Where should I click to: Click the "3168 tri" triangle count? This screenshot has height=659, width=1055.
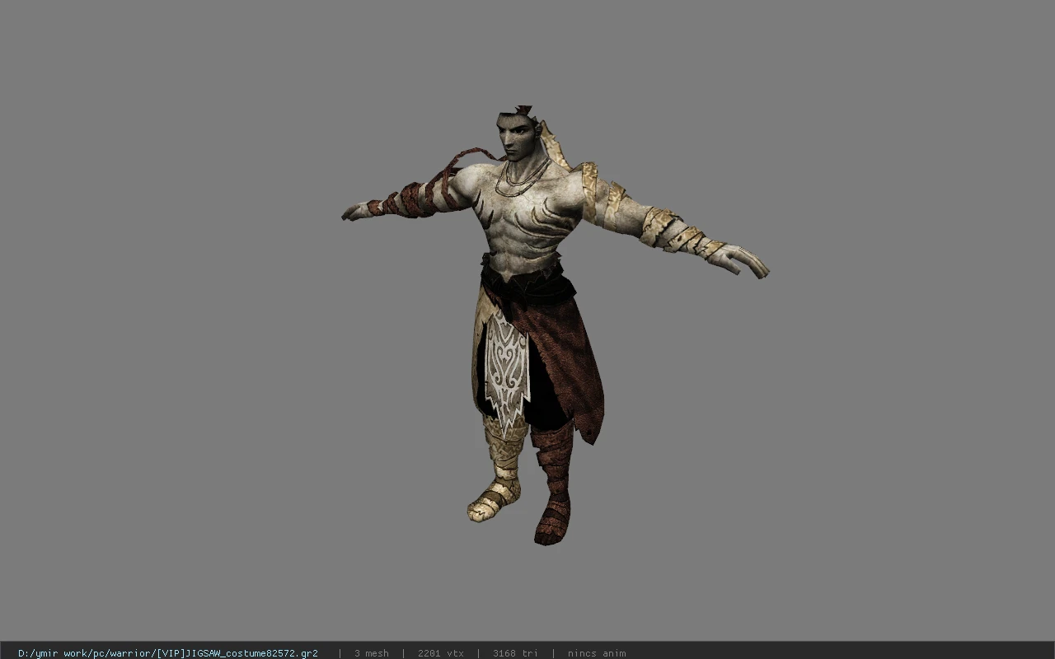515,653
